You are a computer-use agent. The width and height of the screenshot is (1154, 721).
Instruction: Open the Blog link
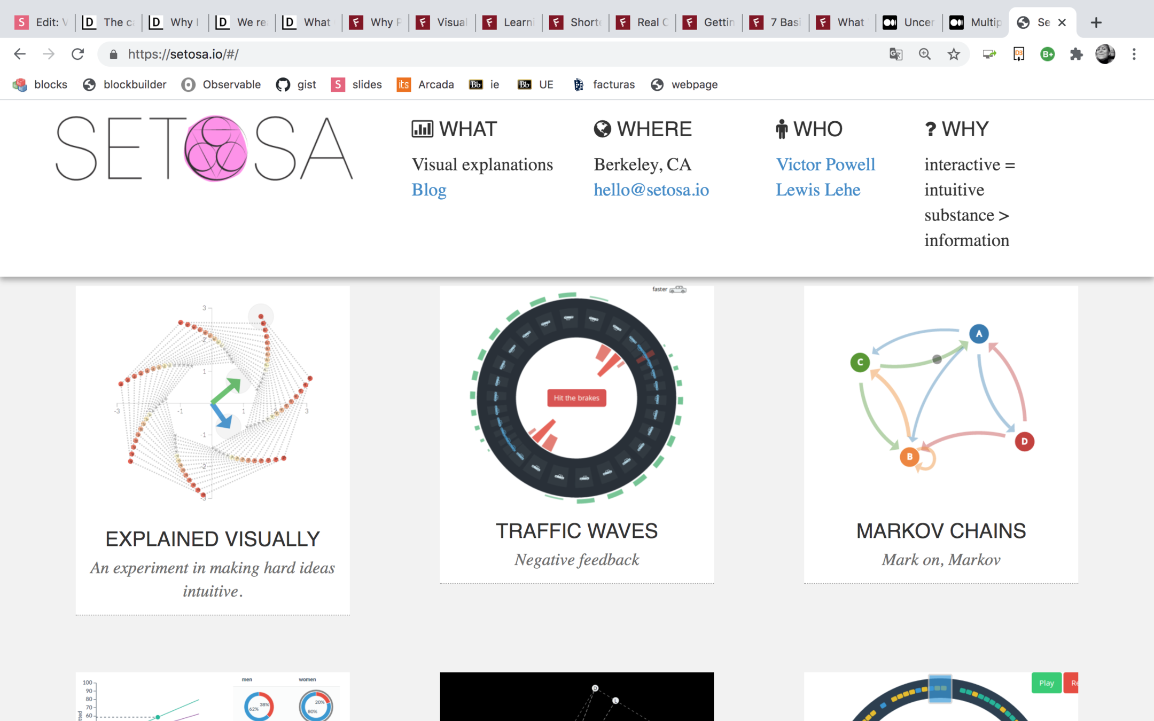(428, 190)
